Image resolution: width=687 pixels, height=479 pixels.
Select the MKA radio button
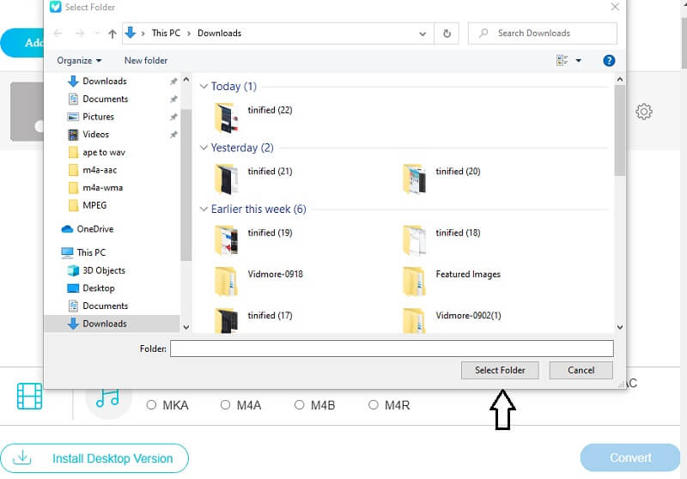[x=151, y=405]
